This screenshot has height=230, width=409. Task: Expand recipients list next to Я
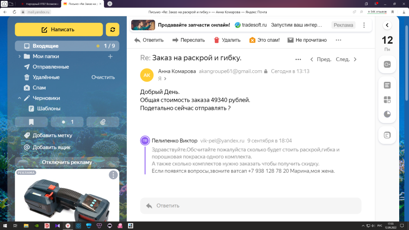[x=165, y=78]
